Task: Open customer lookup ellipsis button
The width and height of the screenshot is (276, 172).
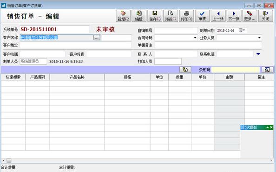Action: tap(97, 38)
